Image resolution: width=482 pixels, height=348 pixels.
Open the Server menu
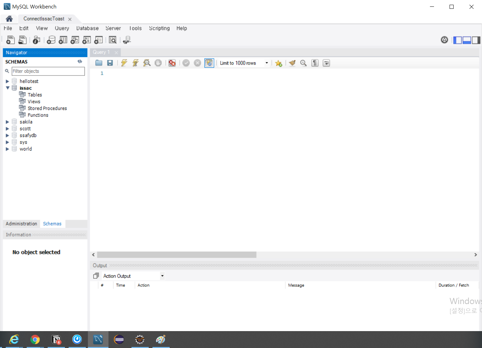[x=113, y=28]
